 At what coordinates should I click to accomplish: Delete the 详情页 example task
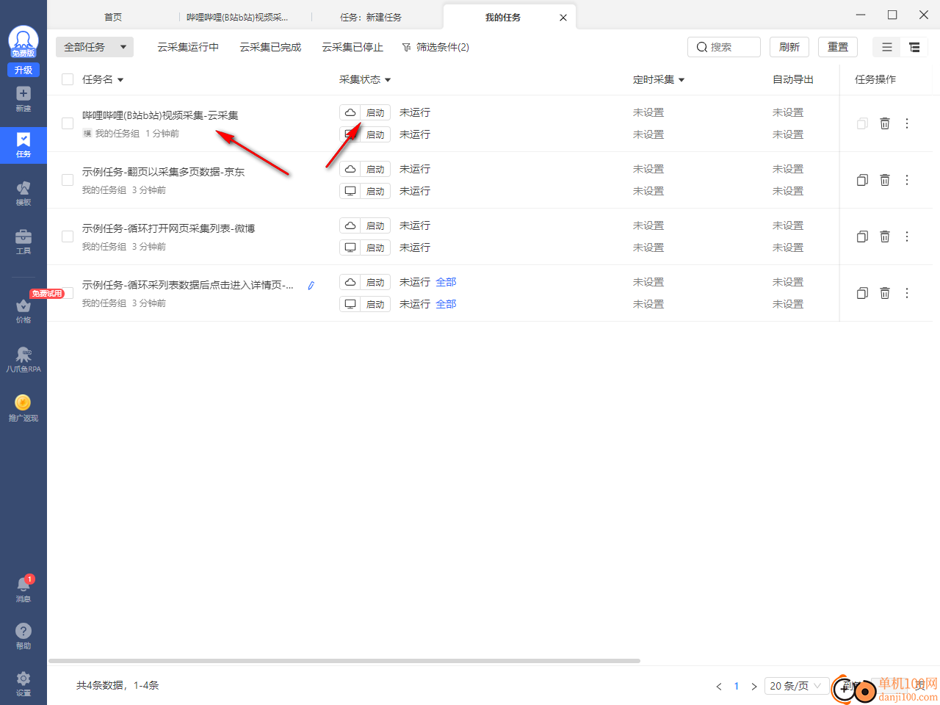coord(885,293)
